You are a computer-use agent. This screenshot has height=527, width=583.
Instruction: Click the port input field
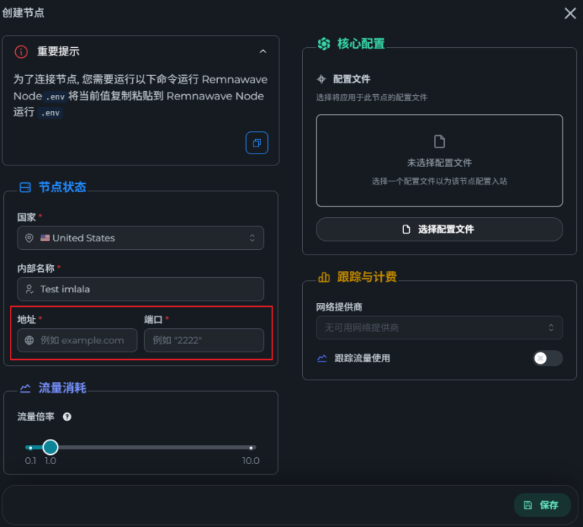tap(203, 340)
